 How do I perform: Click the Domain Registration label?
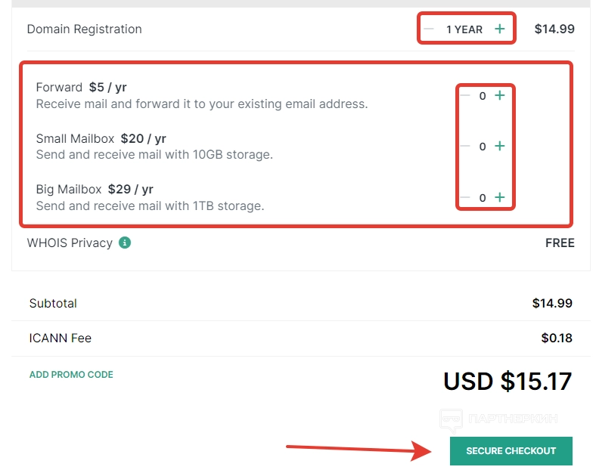[x=84, y=29]
